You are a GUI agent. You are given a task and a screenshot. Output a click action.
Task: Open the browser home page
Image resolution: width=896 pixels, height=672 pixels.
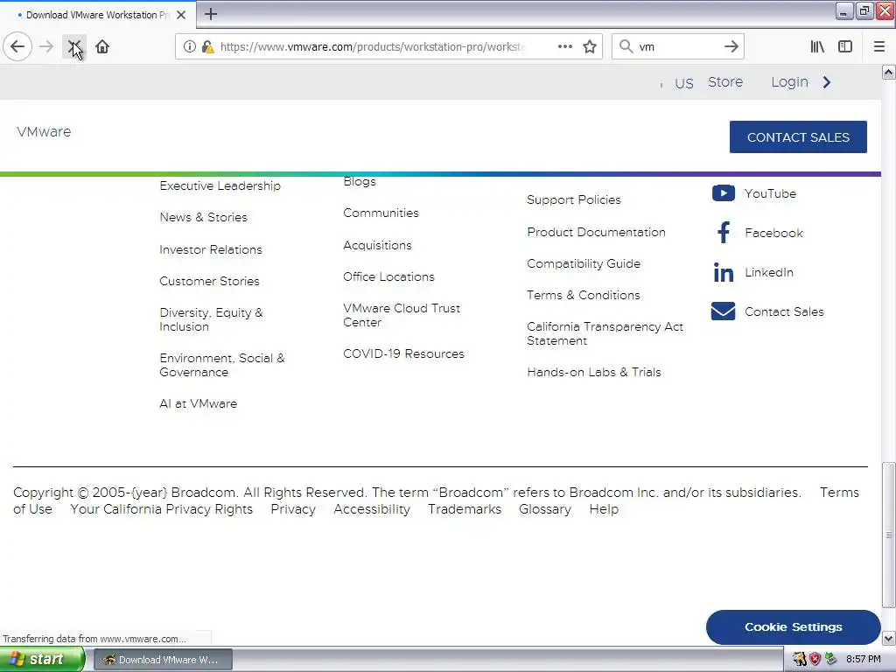(x=102, y=46)
